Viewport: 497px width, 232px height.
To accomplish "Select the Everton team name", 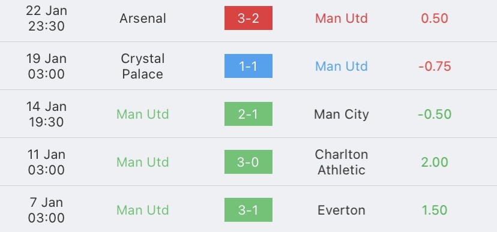I will (342, 210).
